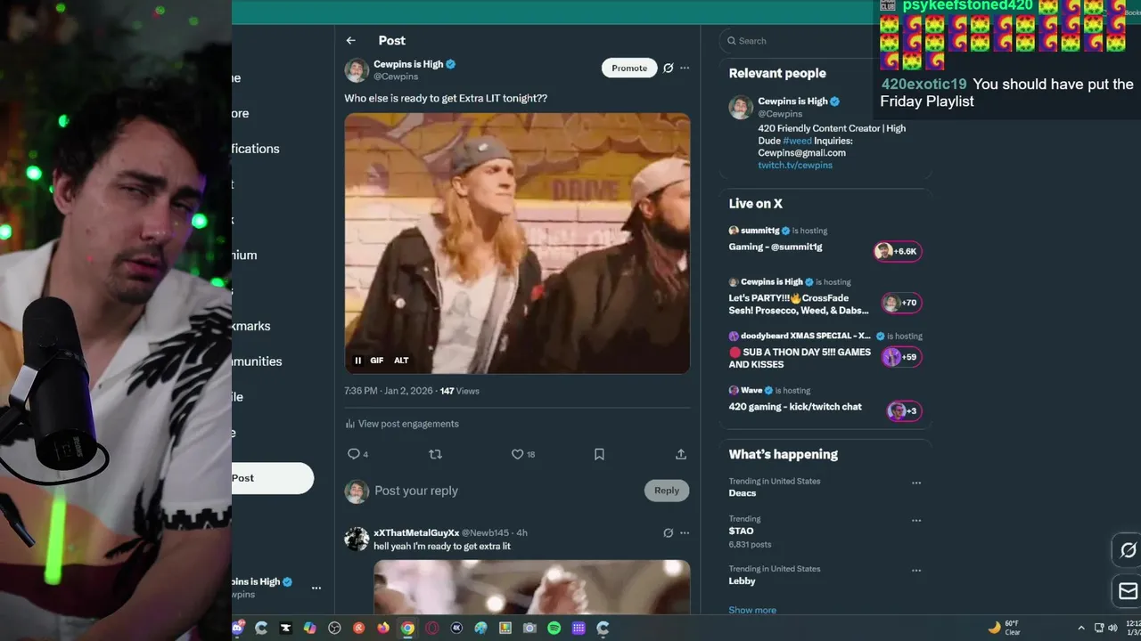The height and width of the screenshot is (641, 1141).
Task: Click the Post your reply field
Action: (416, 491)
